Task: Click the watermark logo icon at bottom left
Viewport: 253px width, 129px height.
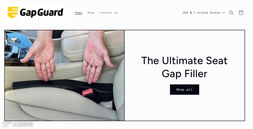Action: pos(7,124)
